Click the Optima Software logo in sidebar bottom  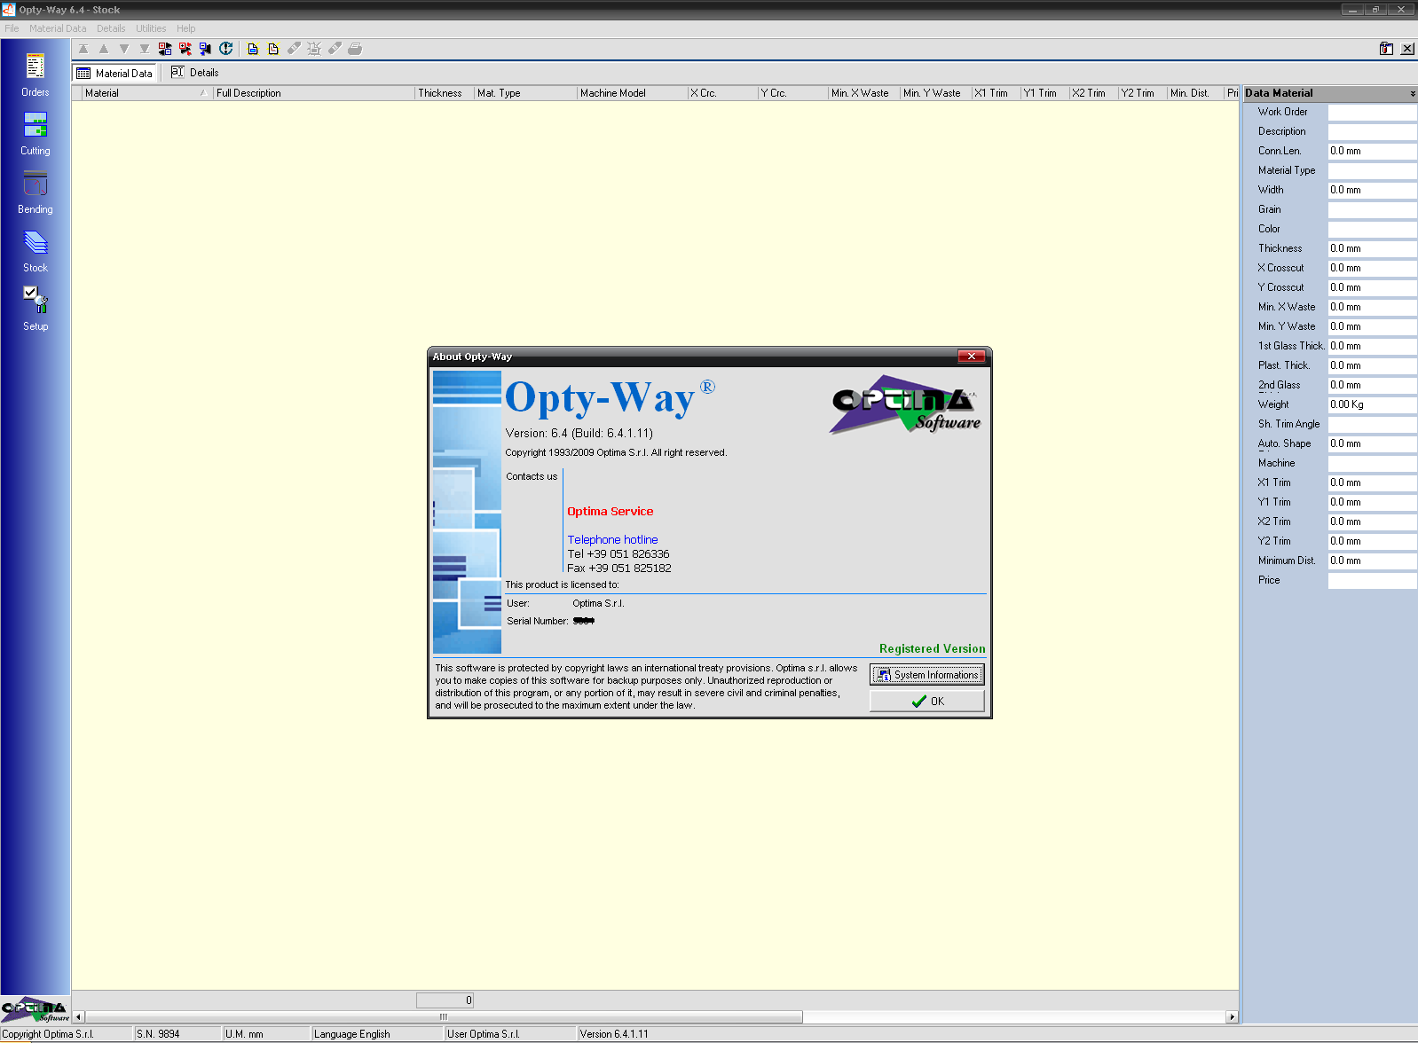(x=35, y=1009)
